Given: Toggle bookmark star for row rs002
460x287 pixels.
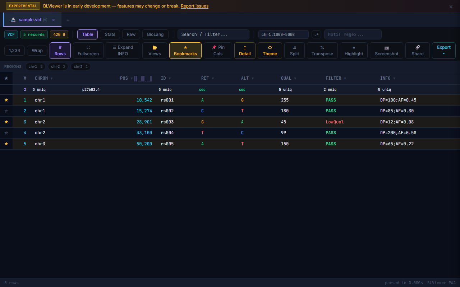Looking at the screenshot, I should 6,111.
